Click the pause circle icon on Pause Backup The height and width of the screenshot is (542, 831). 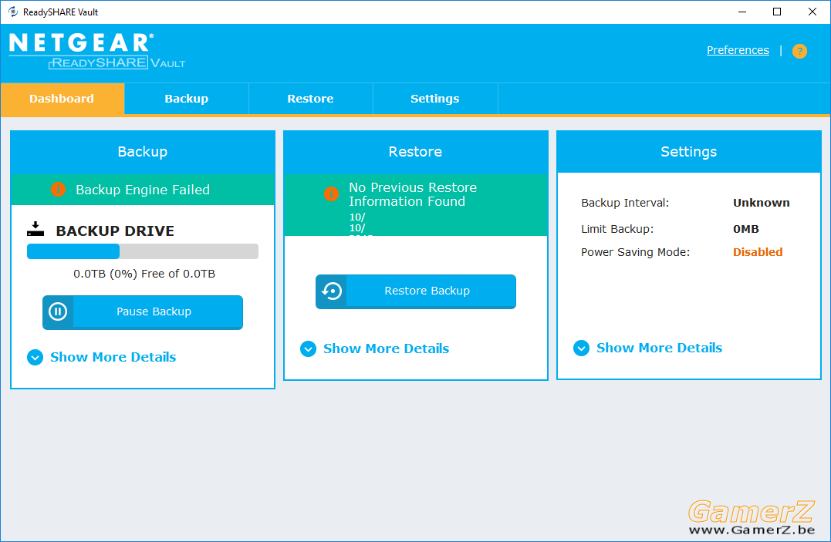tap(58, 311)
